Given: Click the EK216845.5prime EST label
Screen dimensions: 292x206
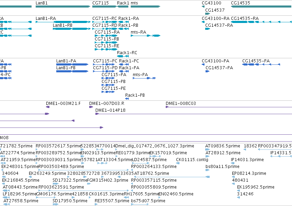Looking at the screenshot, I should (x=21, y=181).
